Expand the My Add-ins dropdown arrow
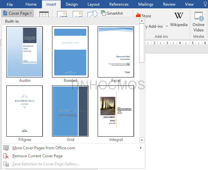This screenshot has height=170, width=208. 167,26
